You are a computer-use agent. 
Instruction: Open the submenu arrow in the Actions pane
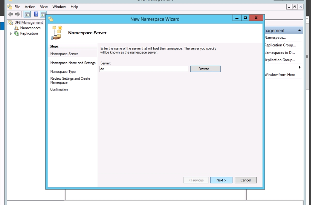point(300,67)
